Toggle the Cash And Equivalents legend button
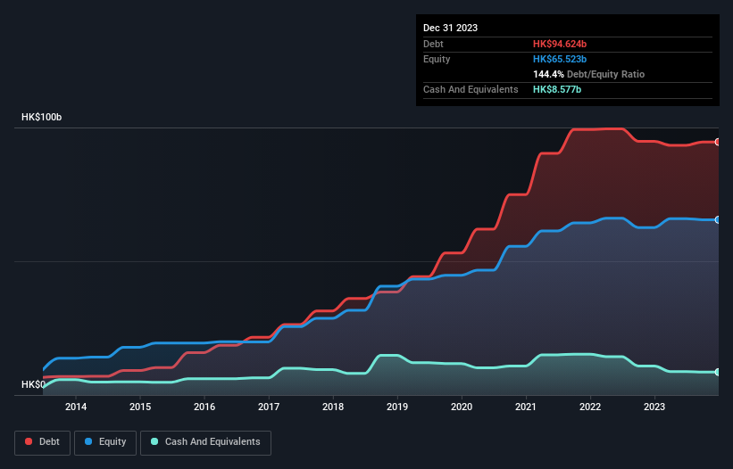Screen dimensions: 733x469 [x=205, y=442]
